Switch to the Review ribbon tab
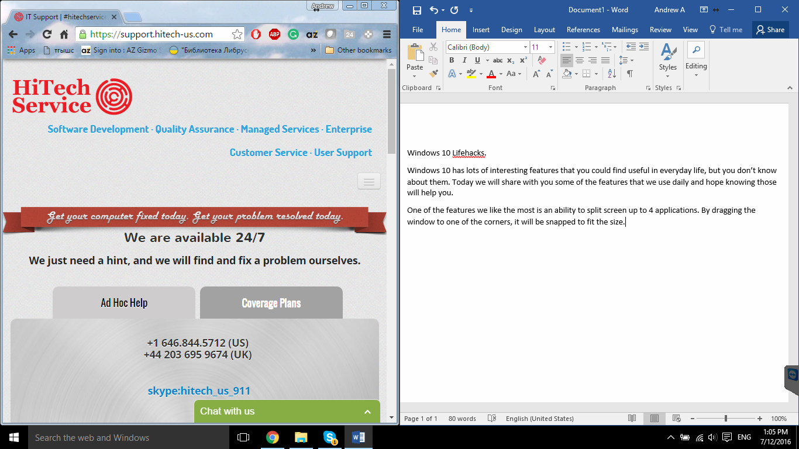 (661, 30)
